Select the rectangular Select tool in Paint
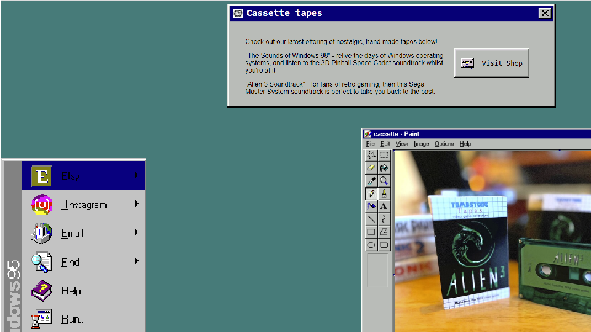Image resolution: width=591 pixels, height=332 pixels. [384, 155]
